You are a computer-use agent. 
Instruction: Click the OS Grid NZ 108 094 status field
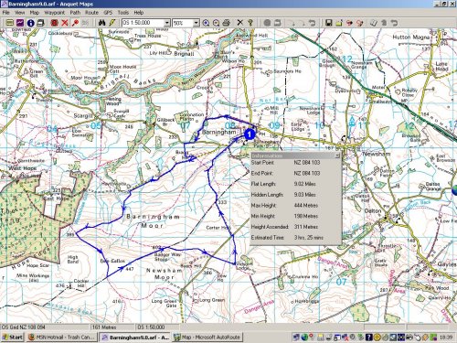point(45,327)
